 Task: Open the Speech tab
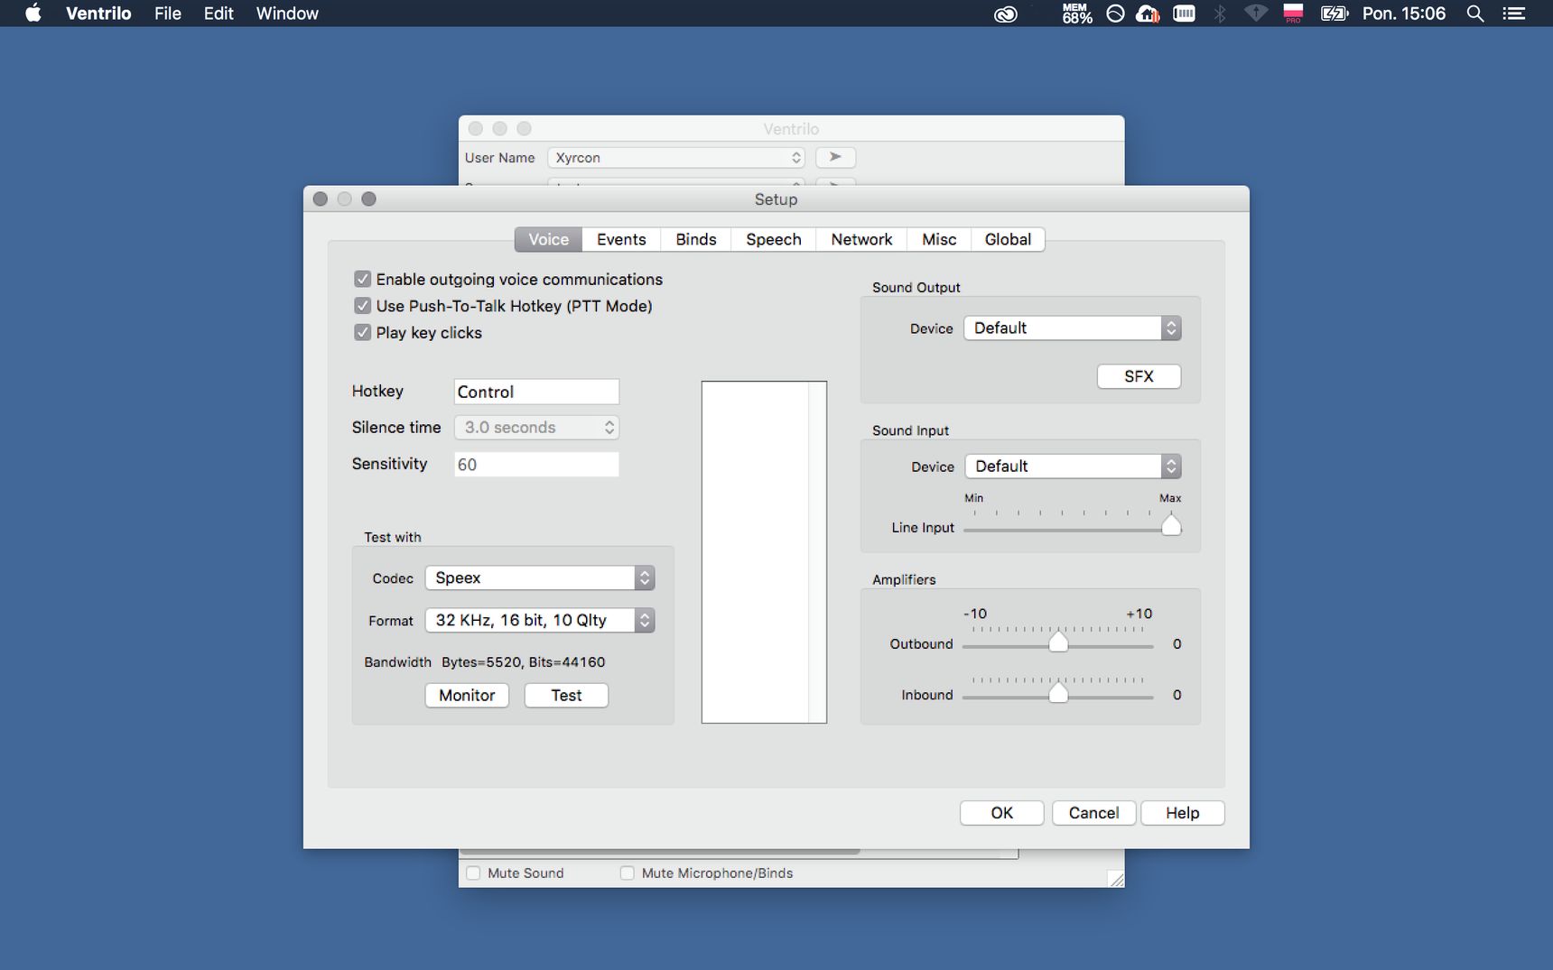pos(774,239)
